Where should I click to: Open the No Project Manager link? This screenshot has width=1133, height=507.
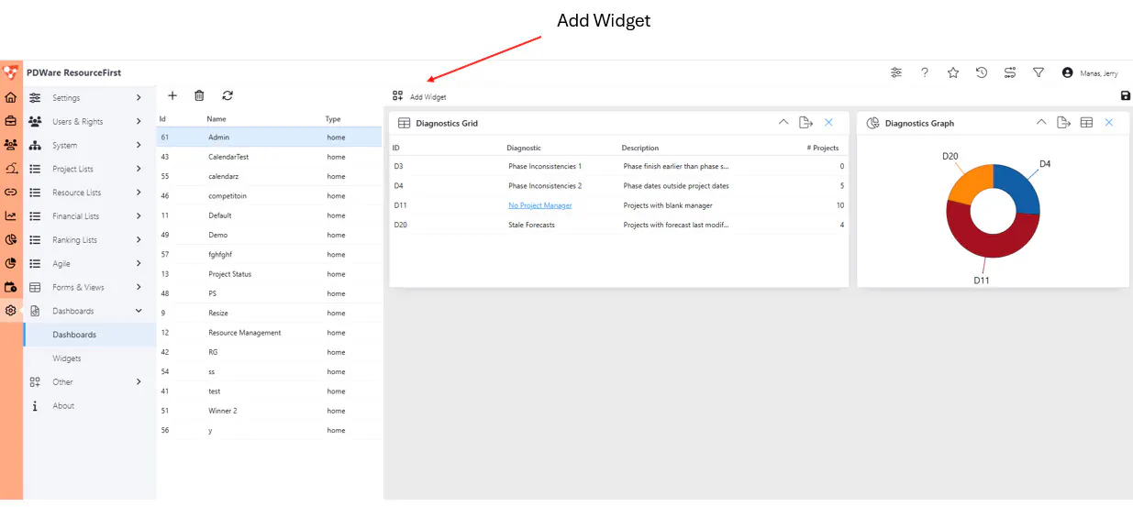click(x=540, y=205)
